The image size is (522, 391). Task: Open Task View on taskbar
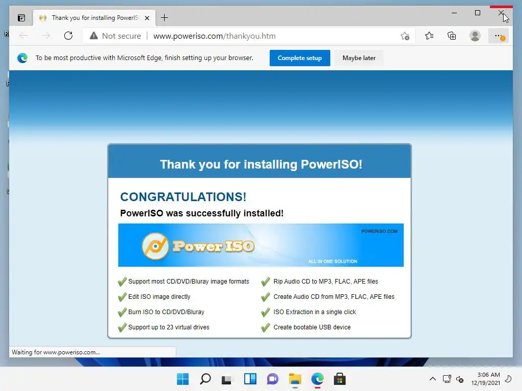pyautogui.click(x=227, y=379)
